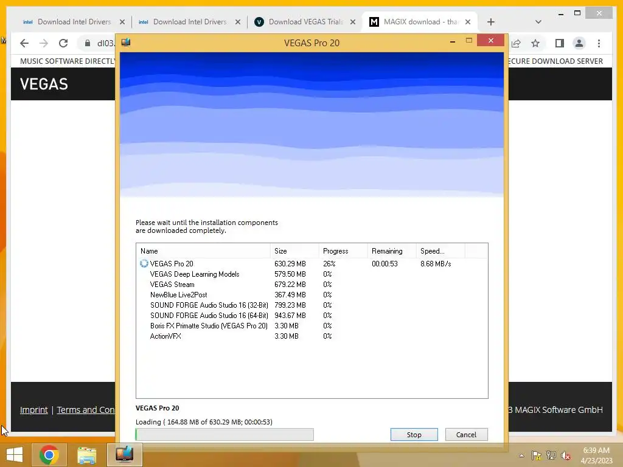Click the muted volume tray icon
The height and width of the screenshot is (467, 623).
566,455
